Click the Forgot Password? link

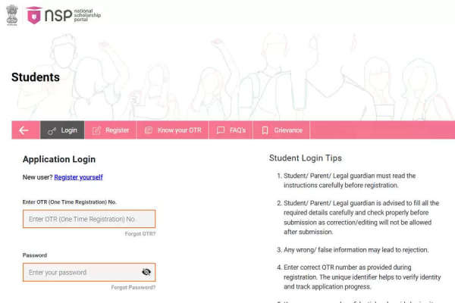pyautogui.click(x=133, y=287)
